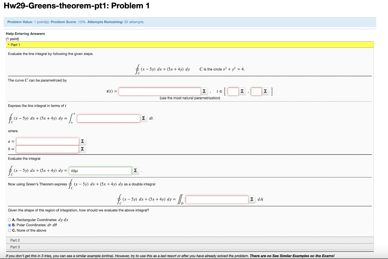Click the Σ icon next to the a = field

(83, 141)
